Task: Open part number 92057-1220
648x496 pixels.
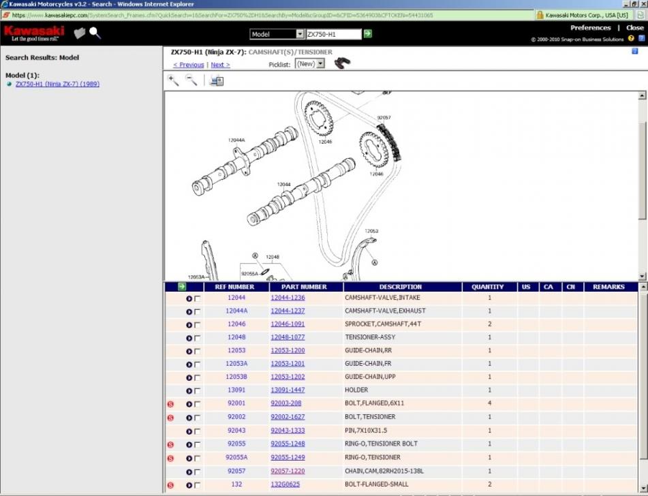Action: (x=288, y=471)
